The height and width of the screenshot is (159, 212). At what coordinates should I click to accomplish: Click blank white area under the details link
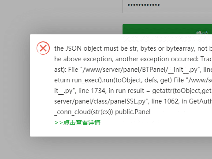[118, 131]
